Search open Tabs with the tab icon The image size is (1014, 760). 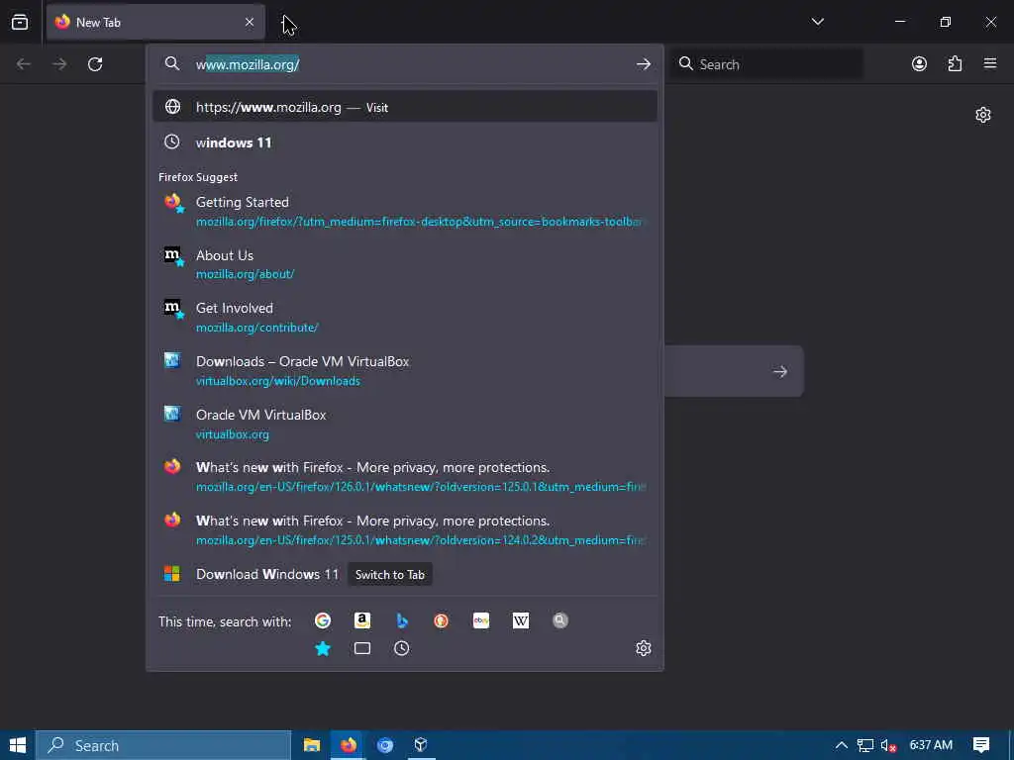[362, 648]
